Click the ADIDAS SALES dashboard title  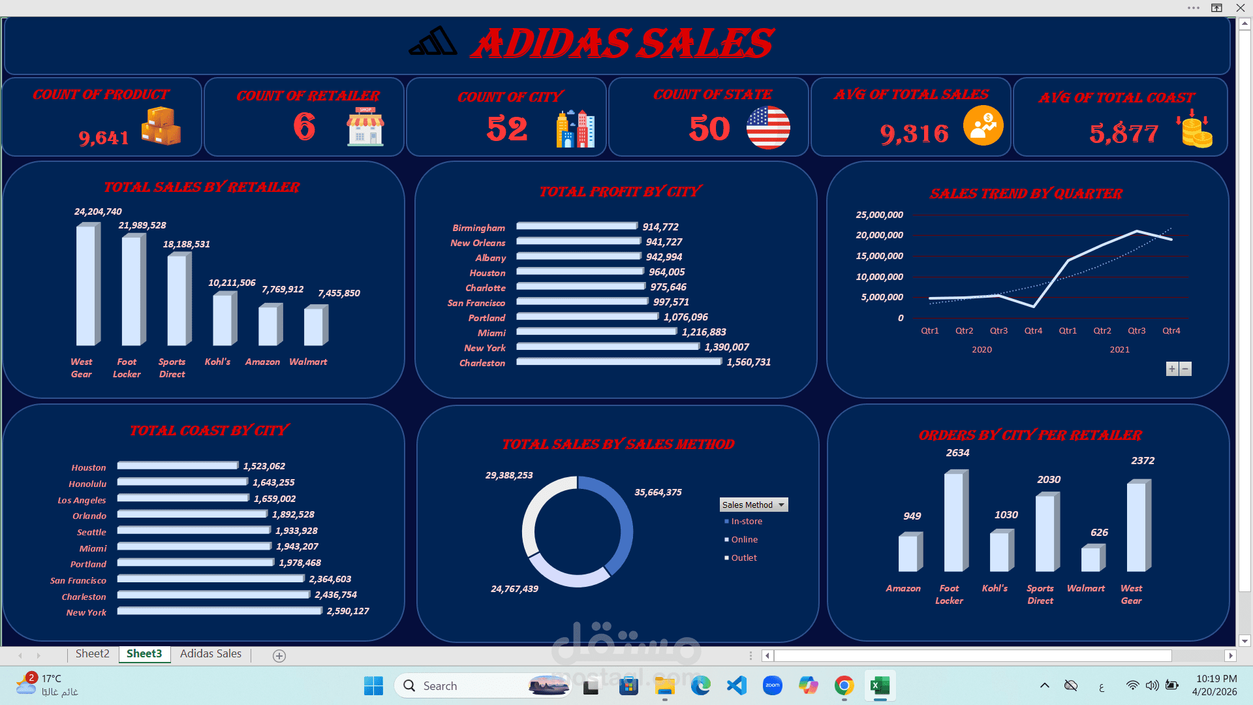tap(623, 43)
